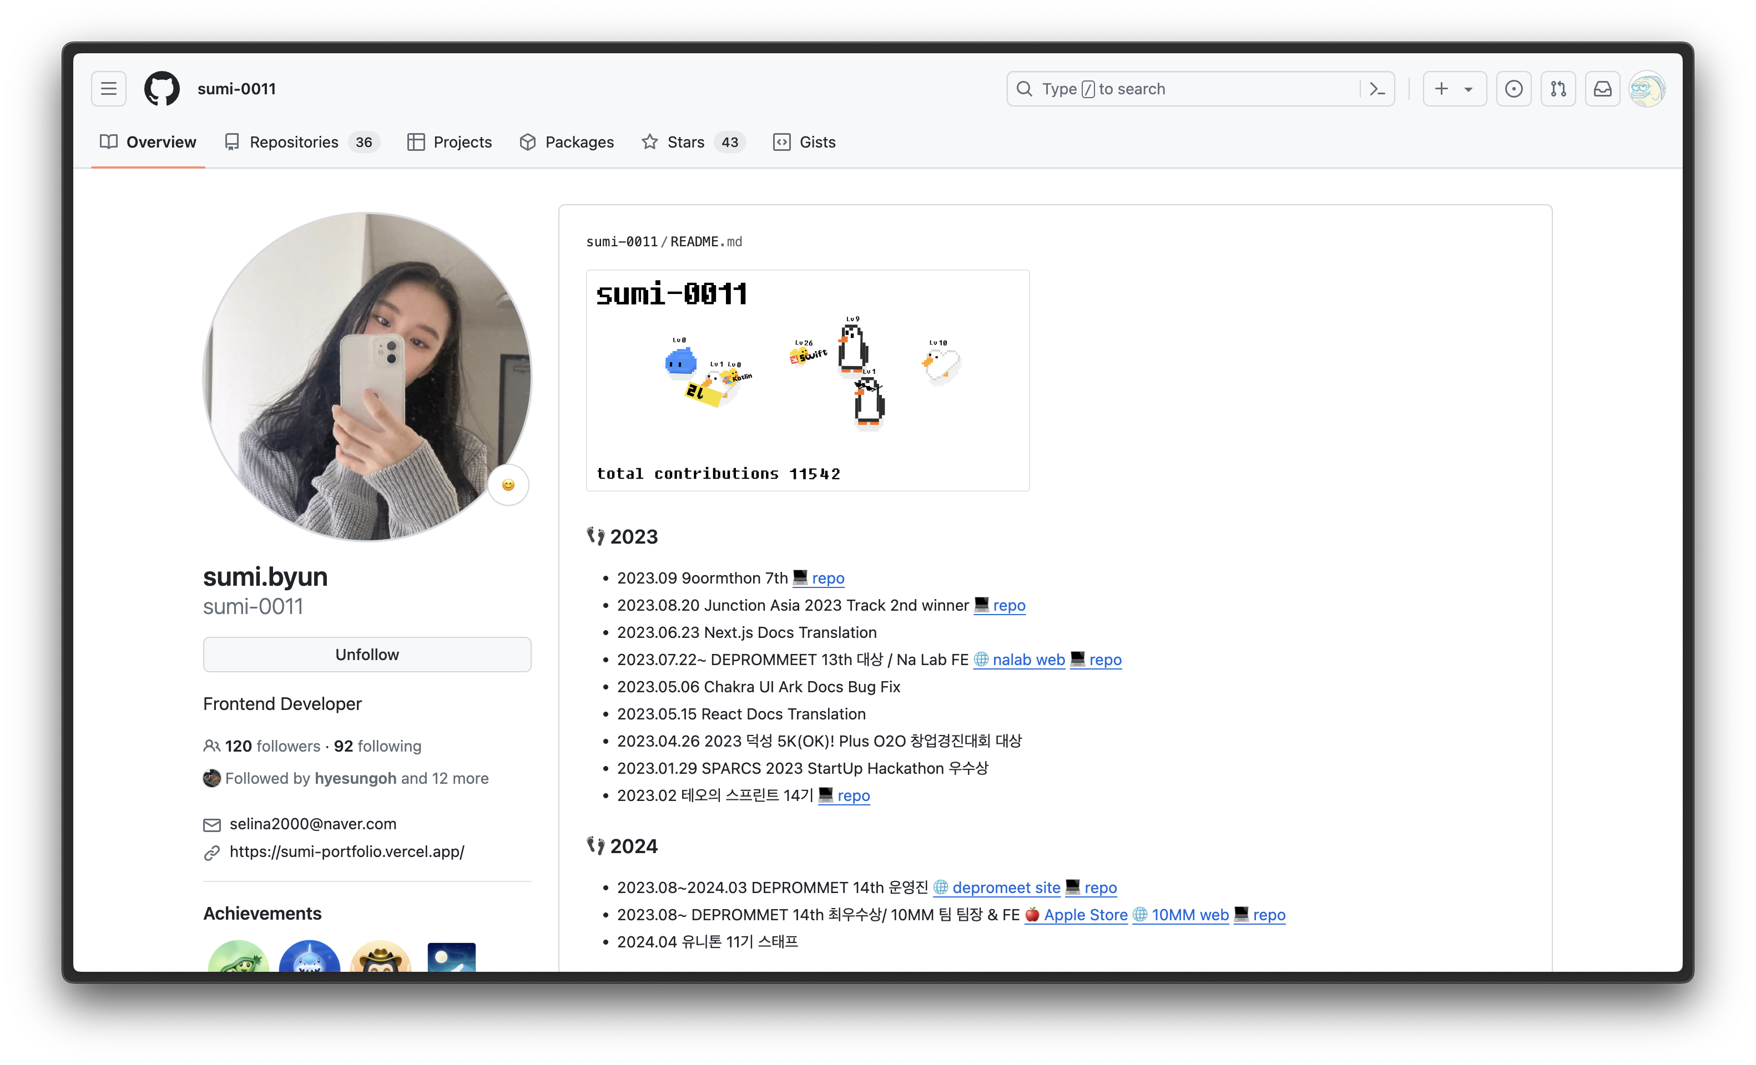
Task: Click the Unfollow button
Action: [367, 654]
